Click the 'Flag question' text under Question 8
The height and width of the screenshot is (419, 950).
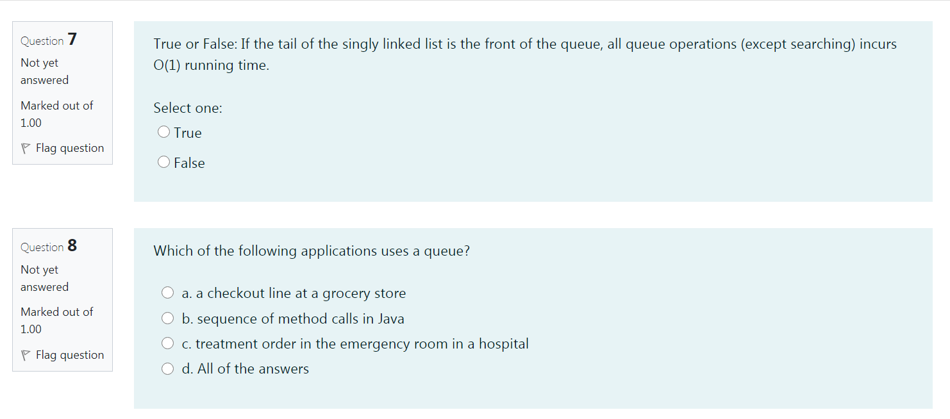[x=70, y=356]
